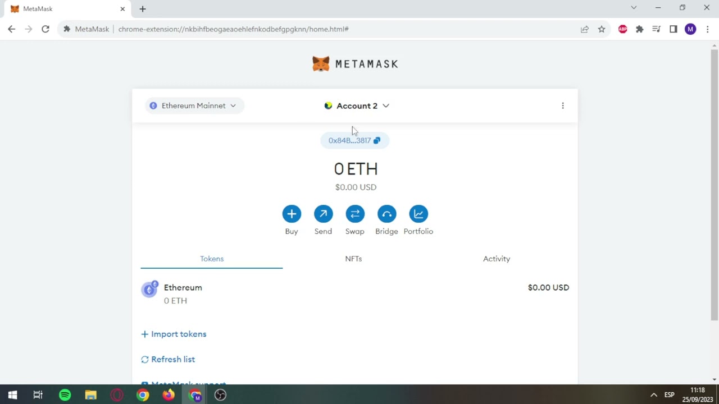Switch to the Tokens tab
719x404 pixels.
tap(212, 259)
